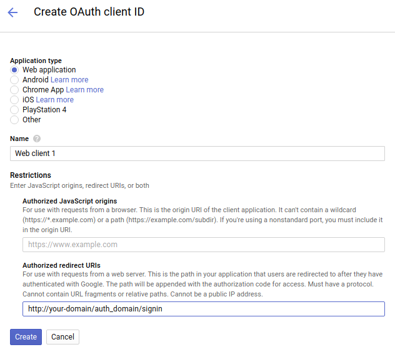Pick the iOS application type
The height and width of the screenshot is (347, 395).
[x=14, y=100]
